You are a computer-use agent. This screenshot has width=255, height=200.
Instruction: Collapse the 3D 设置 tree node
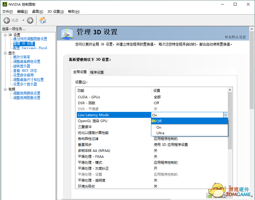(5, 35)
